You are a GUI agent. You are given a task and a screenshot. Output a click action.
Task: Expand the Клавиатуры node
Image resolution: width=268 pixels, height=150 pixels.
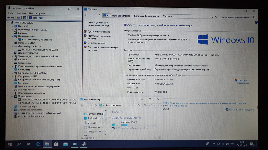pos(12,63)
